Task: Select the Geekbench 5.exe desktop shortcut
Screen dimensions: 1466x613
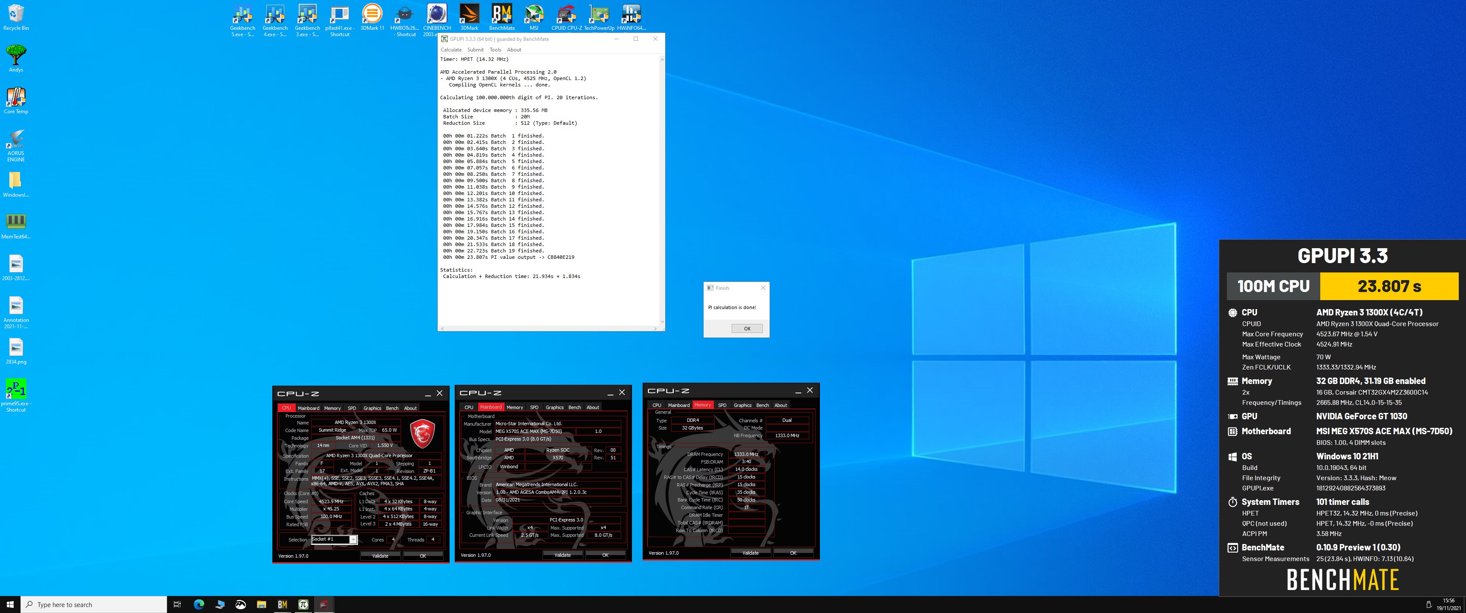Action: tap(242, 20)
